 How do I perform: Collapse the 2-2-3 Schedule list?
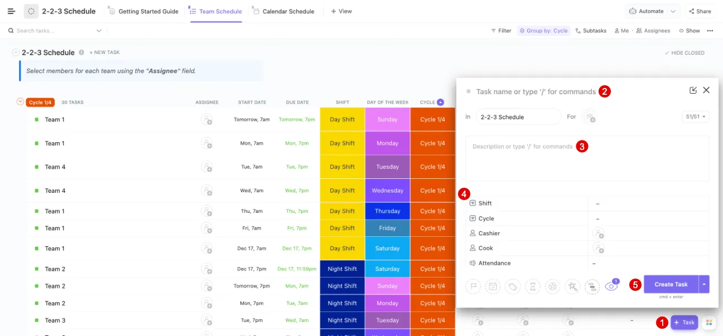point(16,52)
